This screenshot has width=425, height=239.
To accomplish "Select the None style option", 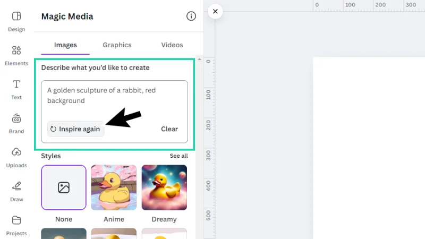I will pyautogui.click(x=64, y=187).
